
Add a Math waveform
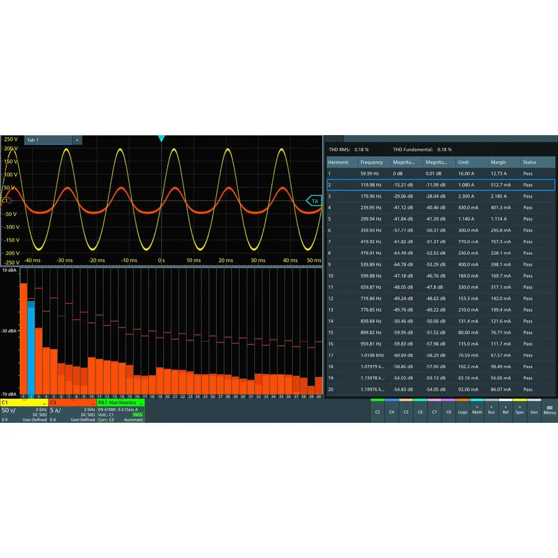(x=477, y=412)
